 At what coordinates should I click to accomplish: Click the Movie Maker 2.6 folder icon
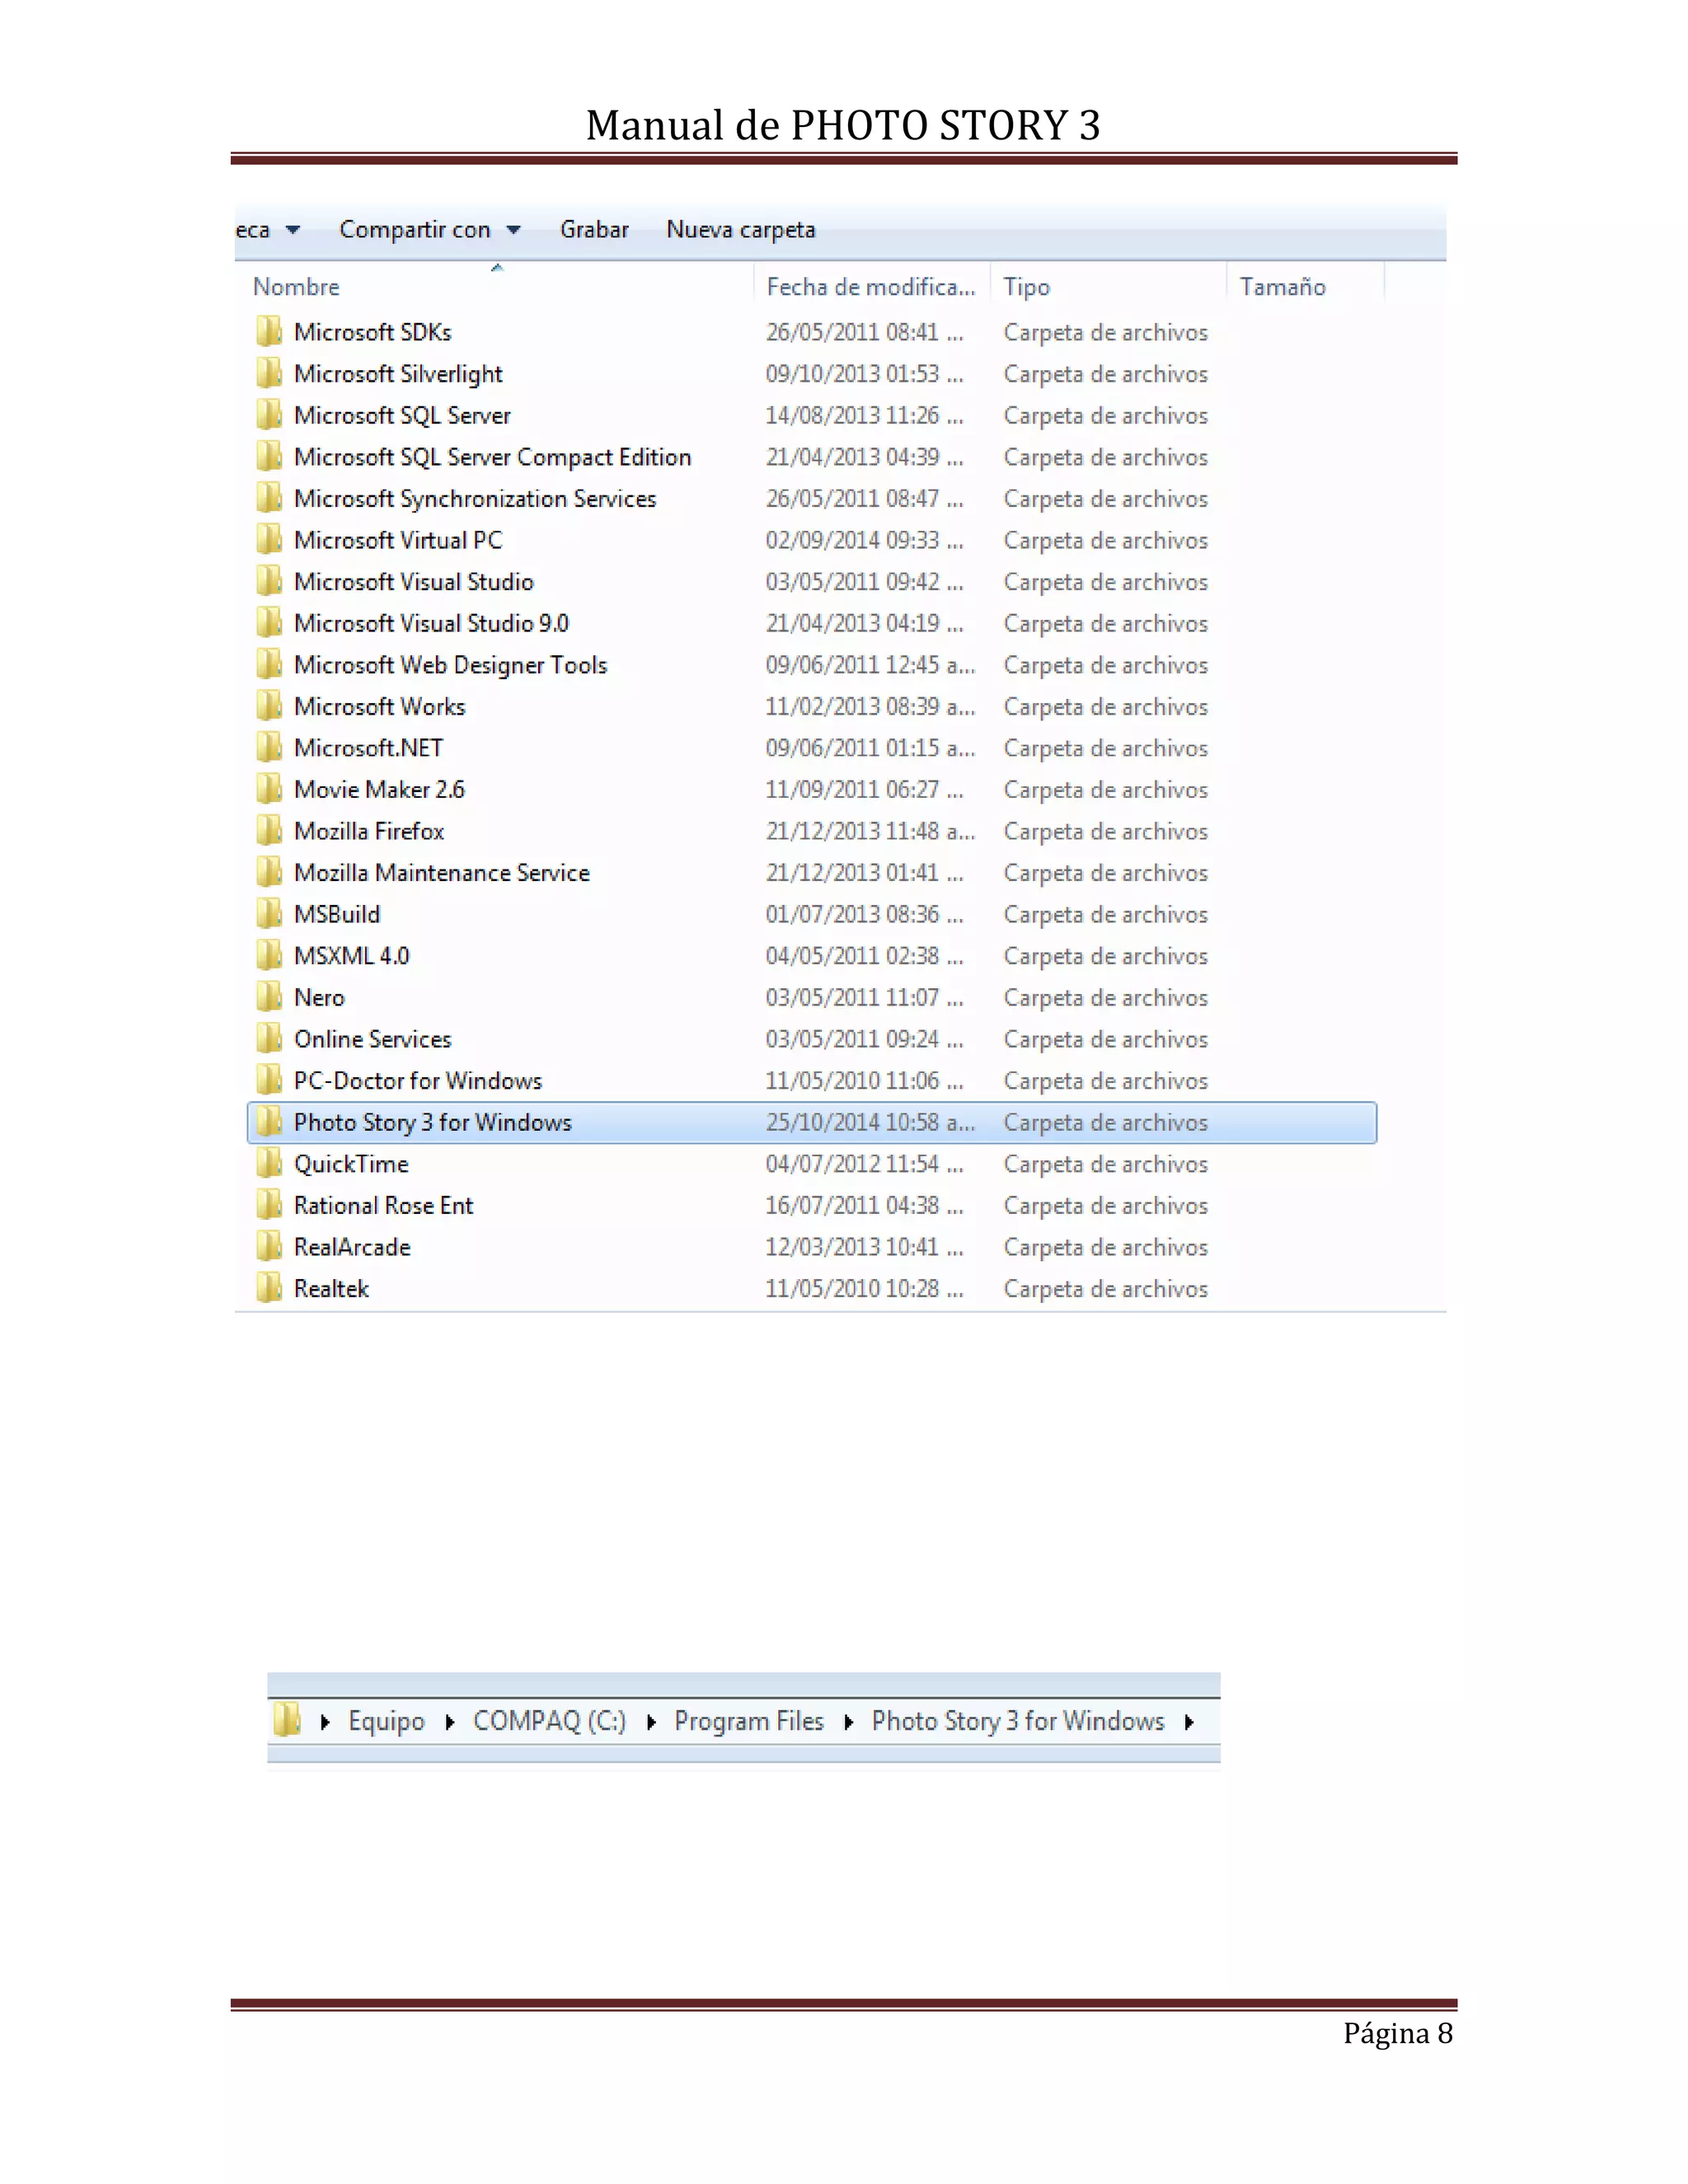(x=268, y=790)
